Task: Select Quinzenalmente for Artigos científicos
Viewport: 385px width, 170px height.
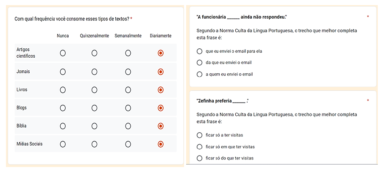Action: tap(94, 53)
